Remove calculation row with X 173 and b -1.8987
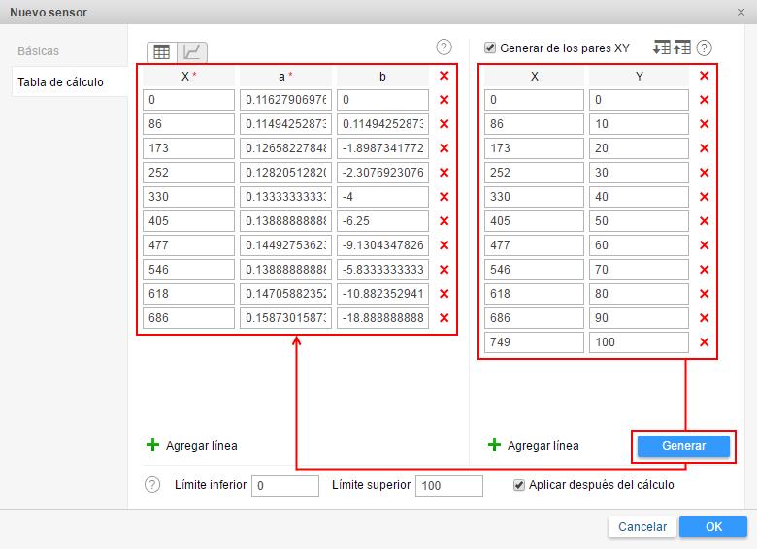 tap(444, 148)
